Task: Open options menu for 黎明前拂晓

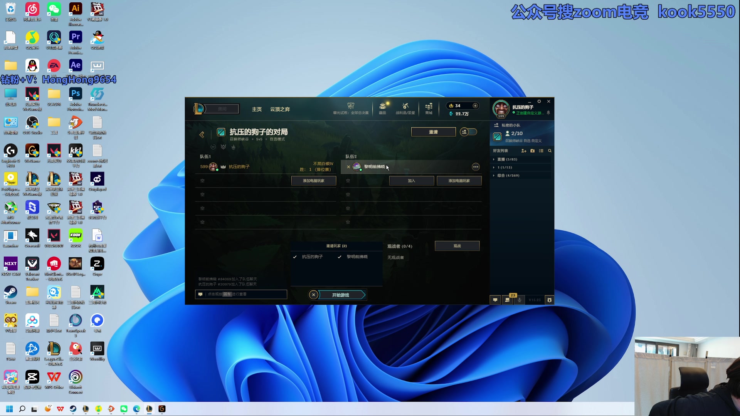Action: 476,167
